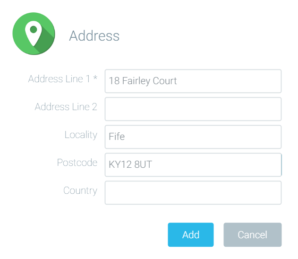
Task: Click the white map marker inside the green circle
Action: 34,34
